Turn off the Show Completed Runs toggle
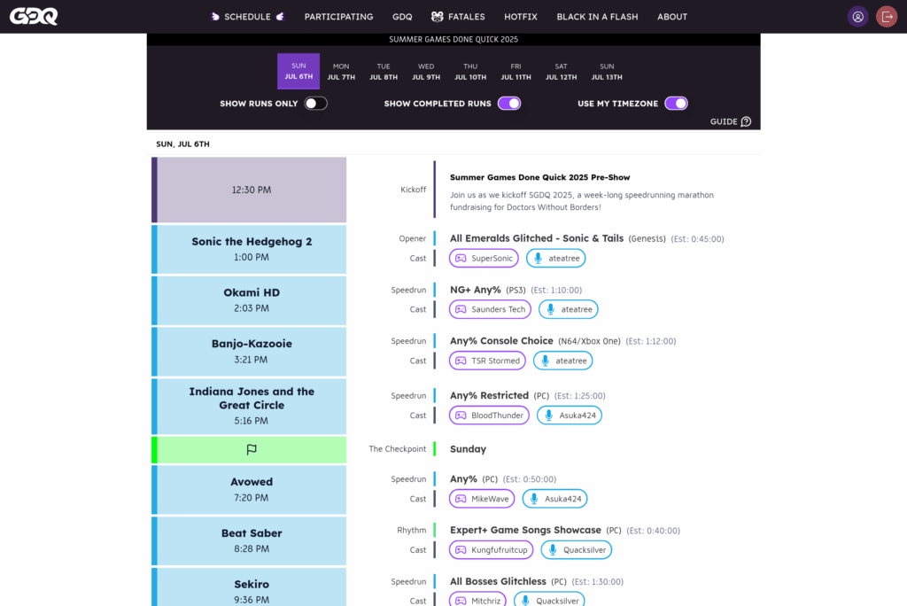This screenshot has width=907, height=606. 509,104
